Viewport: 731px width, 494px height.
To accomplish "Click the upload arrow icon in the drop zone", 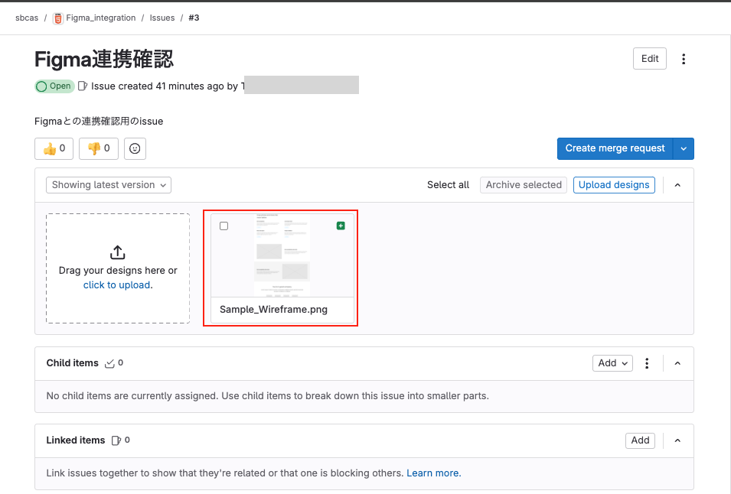I will point(117,252).
